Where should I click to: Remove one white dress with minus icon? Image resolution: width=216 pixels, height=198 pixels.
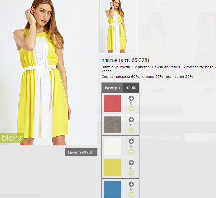(x=131, y=152)
